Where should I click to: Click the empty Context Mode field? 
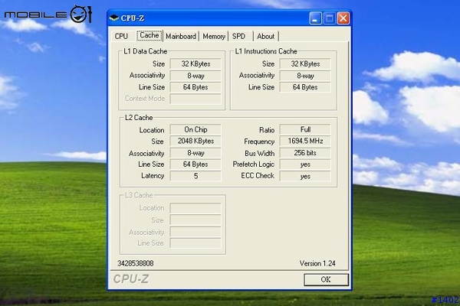click(195, 99)
